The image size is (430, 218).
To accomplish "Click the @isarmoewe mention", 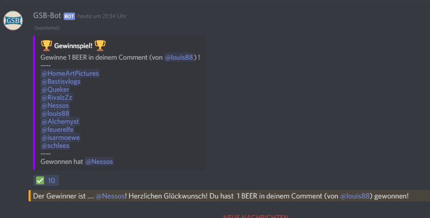I will point(61,137).
